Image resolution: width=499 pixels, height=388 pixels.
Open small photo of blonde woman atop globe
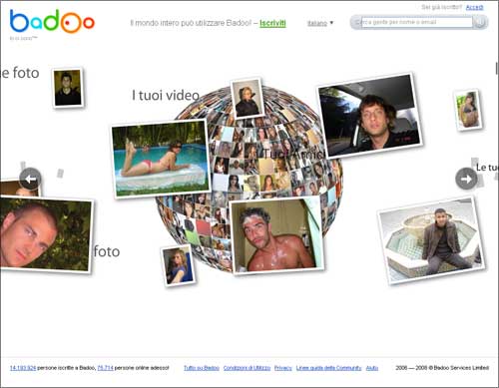point(248,98)
